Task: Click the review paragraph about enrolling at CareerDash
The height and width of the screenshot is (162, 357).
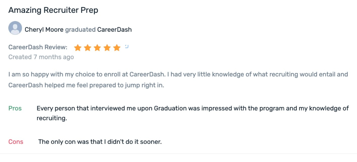Action: [x=178, y=80]
